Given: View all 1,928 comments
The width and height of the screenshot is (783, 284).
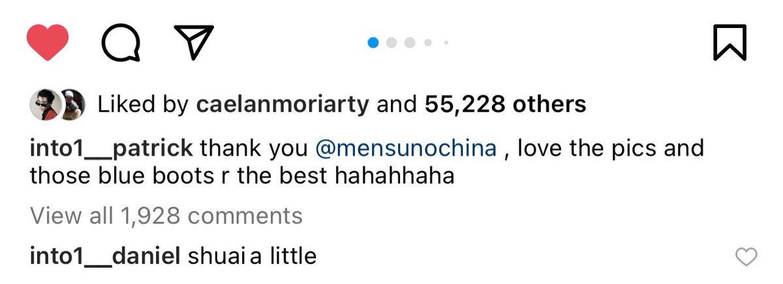Looking at the screenshot, I should [166, 216].
